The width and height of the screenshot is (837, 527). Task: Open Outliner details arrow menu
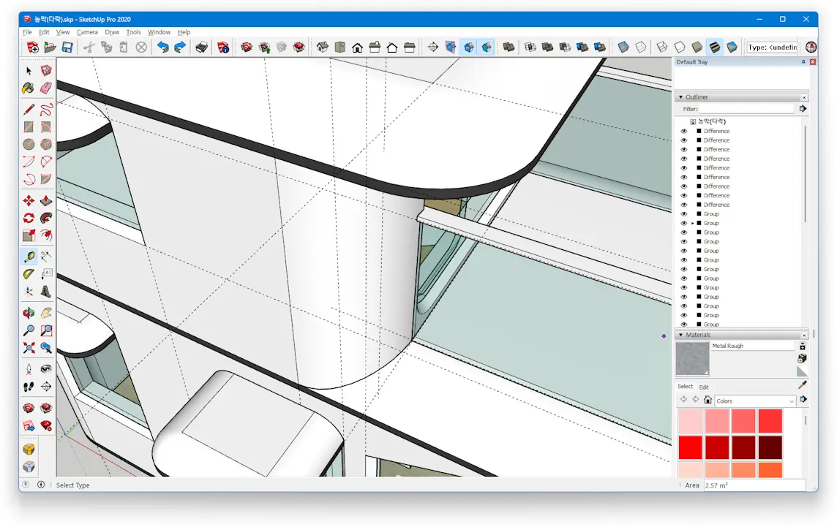[803, 109]
